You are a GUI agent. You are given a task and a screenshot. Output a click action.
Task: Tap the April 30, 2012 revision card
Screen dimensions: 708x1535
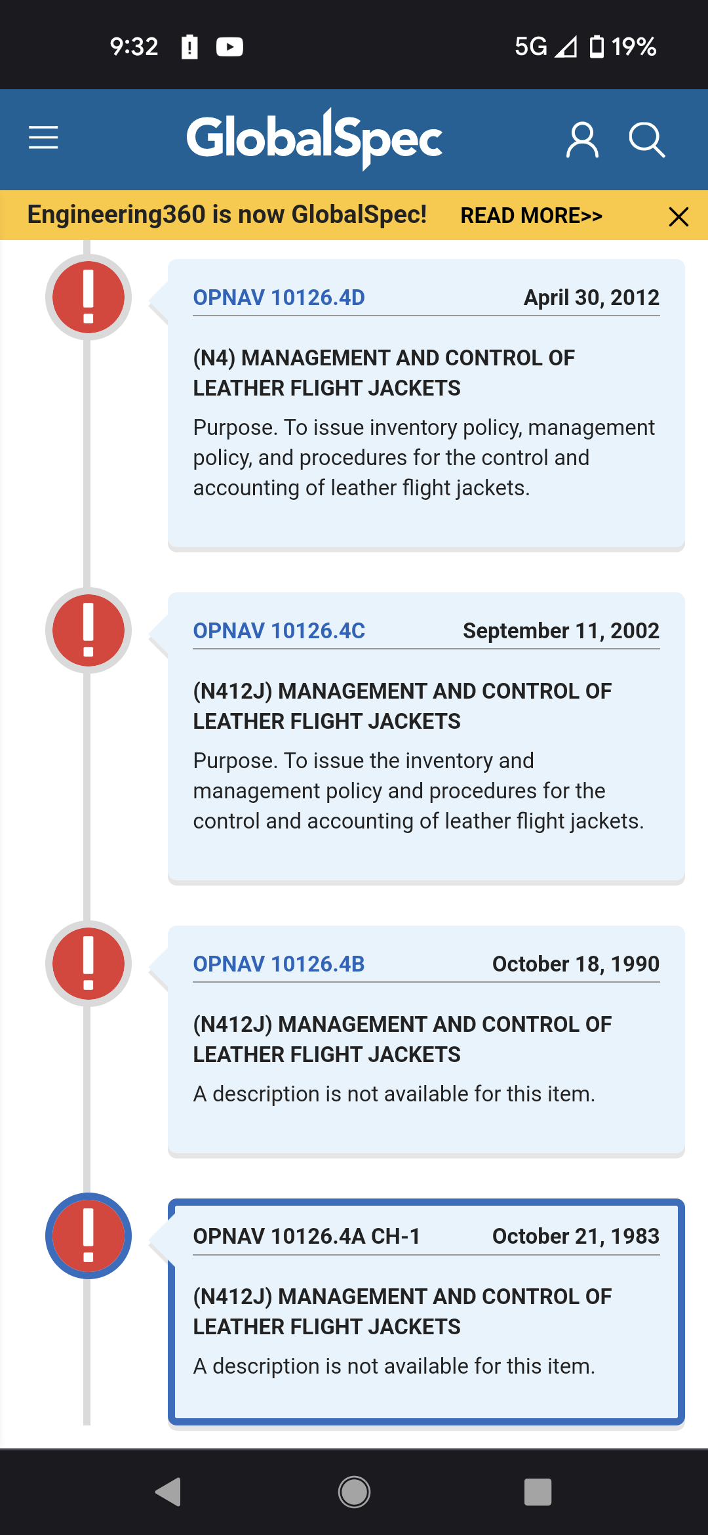pyautogui.click(x=426, y=405)
